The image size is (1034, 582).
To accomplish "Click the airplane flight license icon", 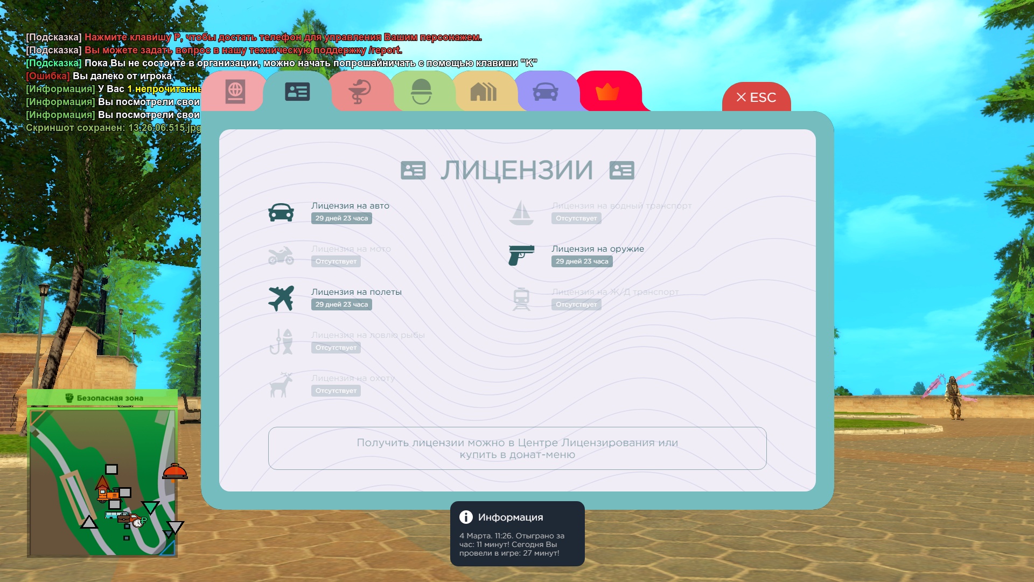I will coord(281,299).
